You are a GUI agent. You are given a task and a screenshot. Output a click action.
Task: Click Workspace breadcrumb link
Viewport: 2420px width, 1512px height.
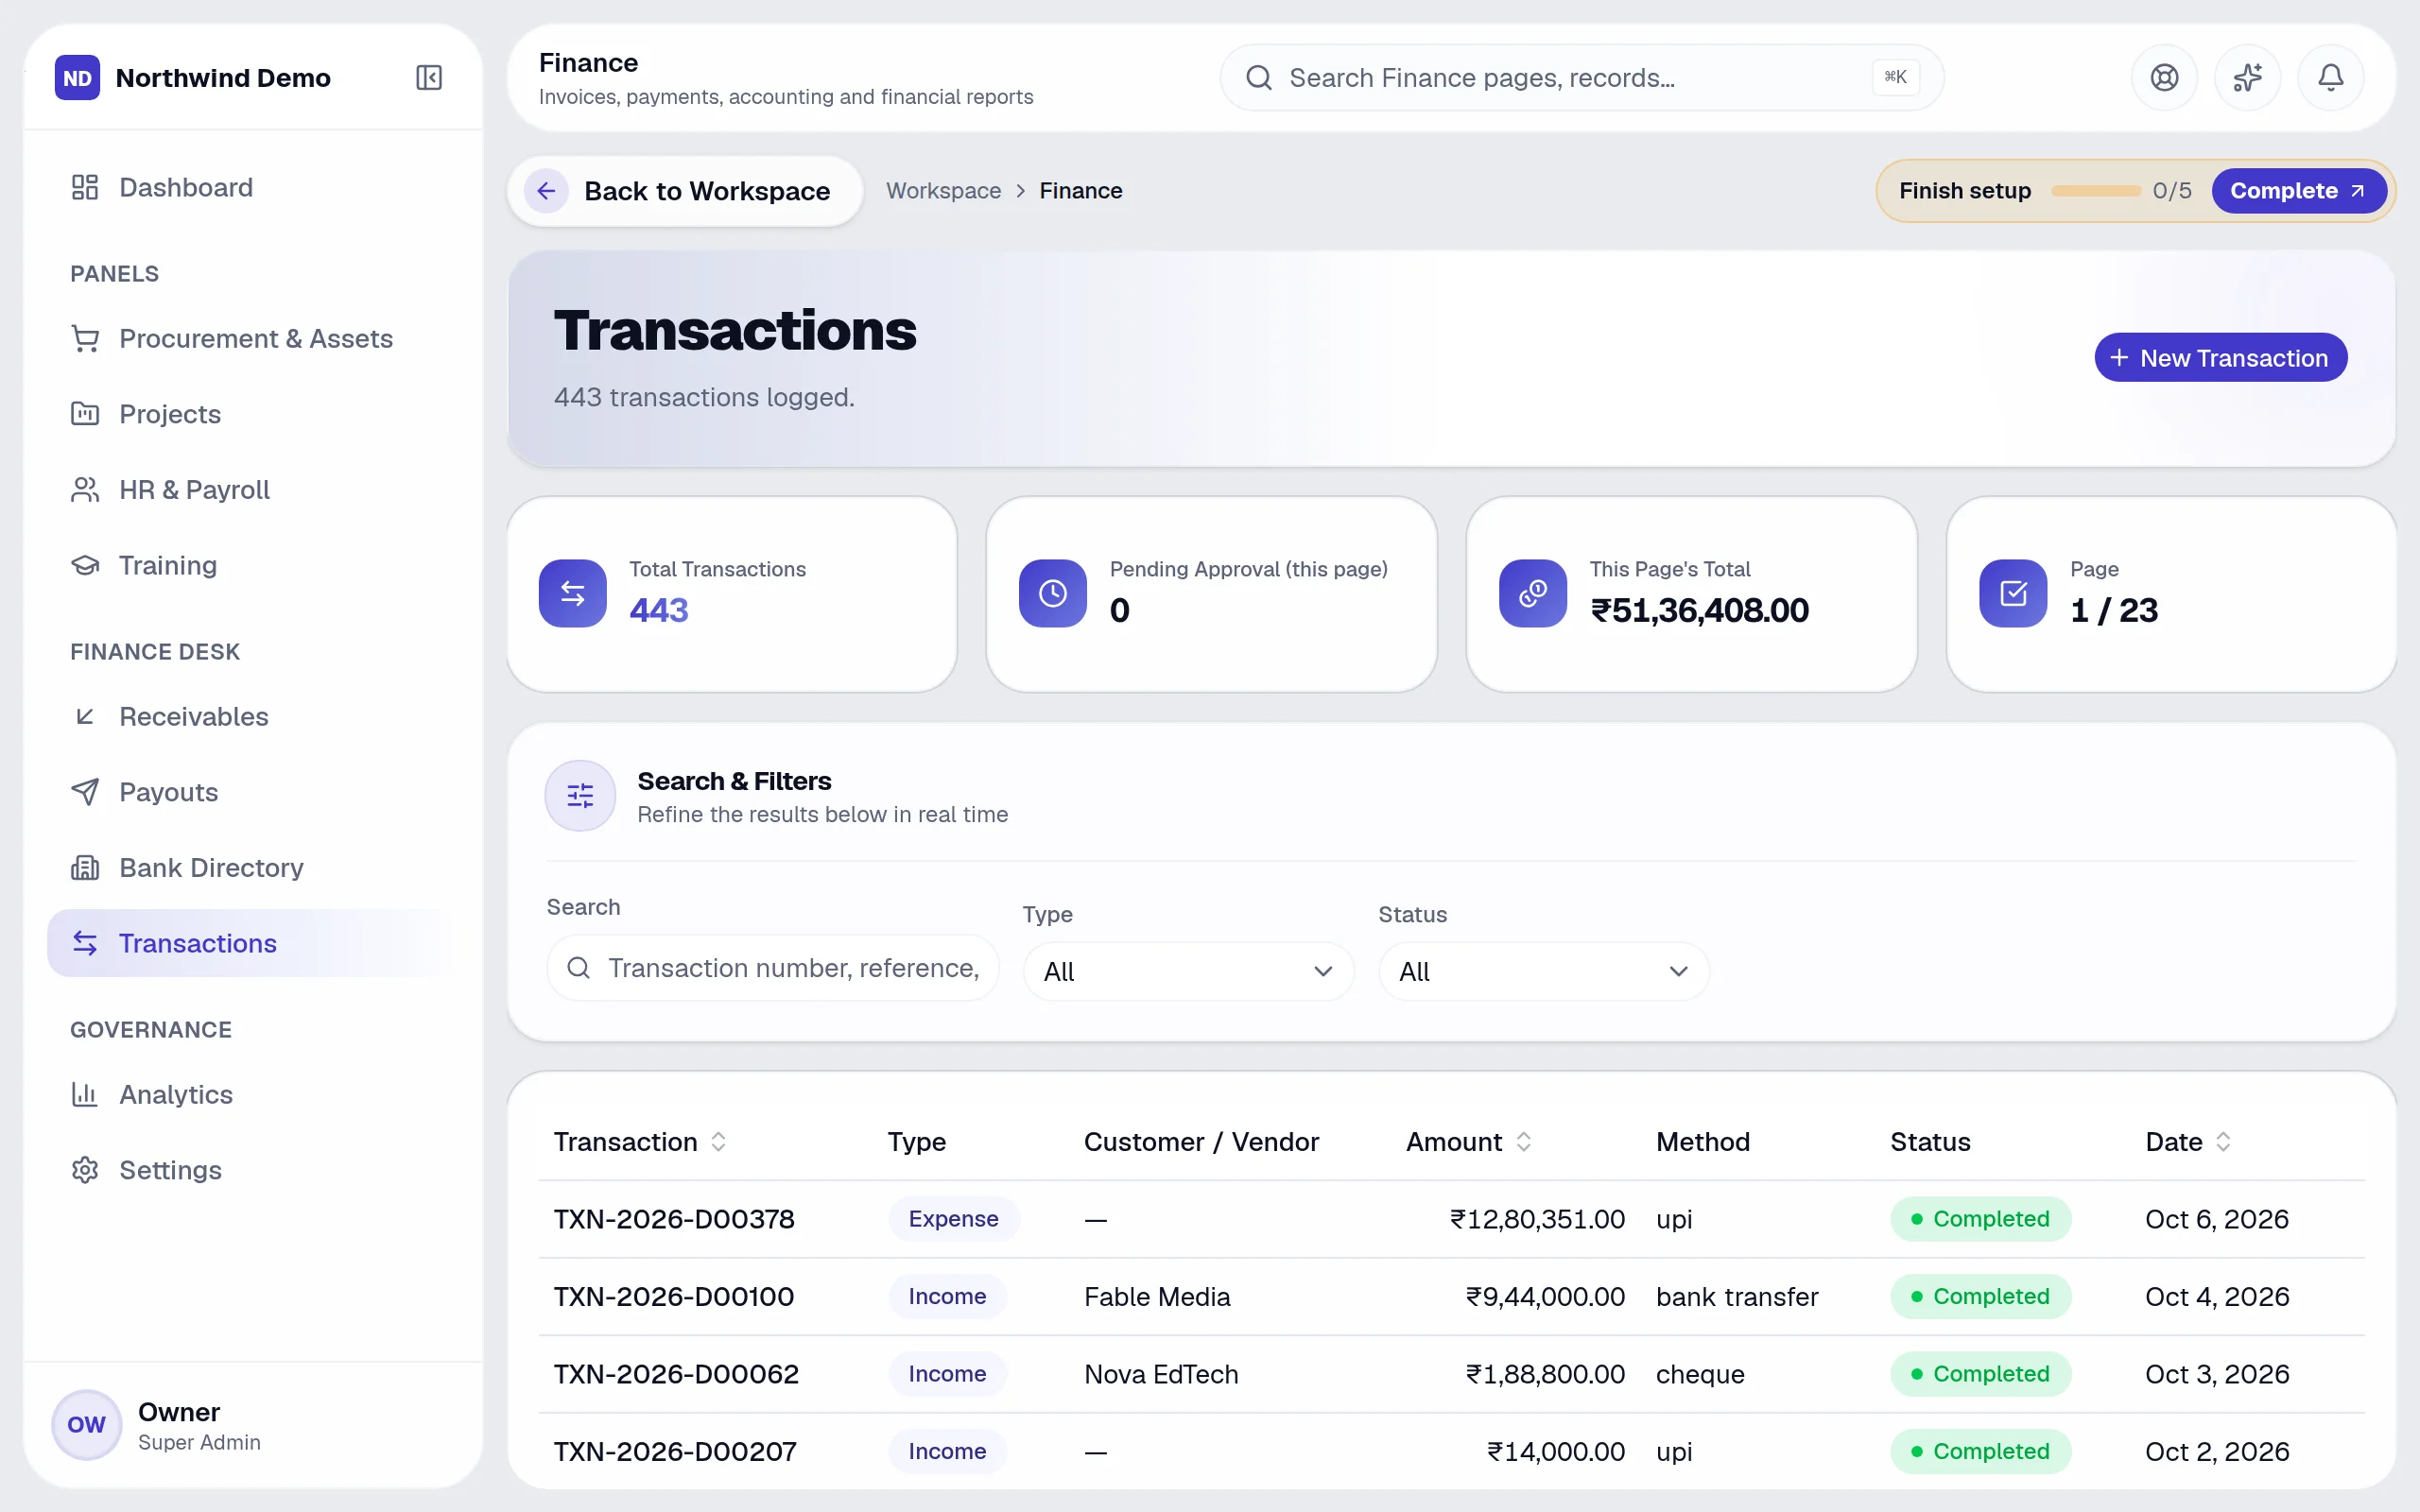pyautogui.click(x=943, y=191)
